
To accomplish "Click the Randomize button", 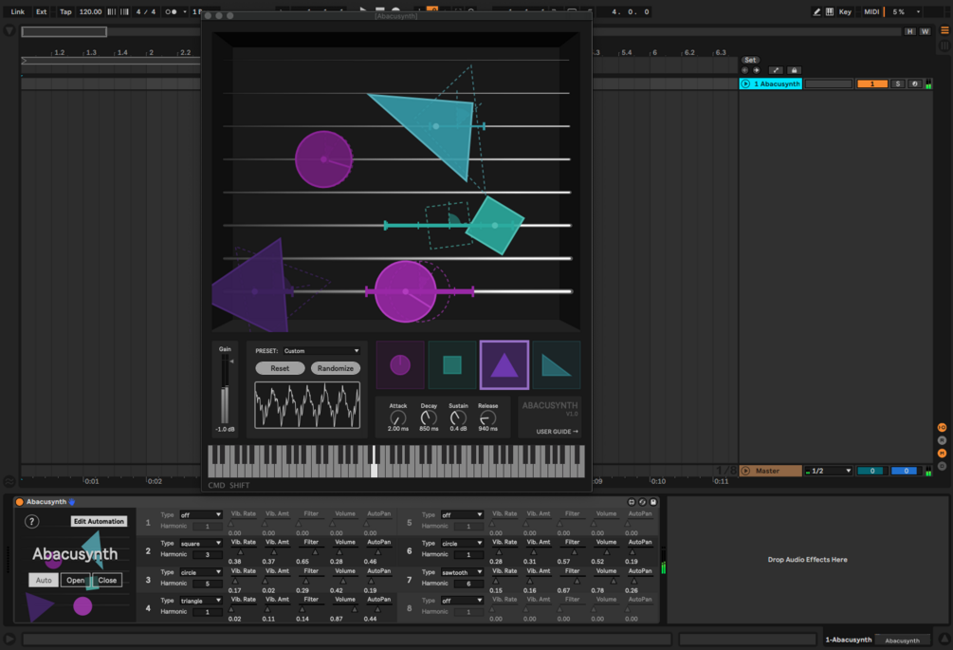I will pos(336,368).
